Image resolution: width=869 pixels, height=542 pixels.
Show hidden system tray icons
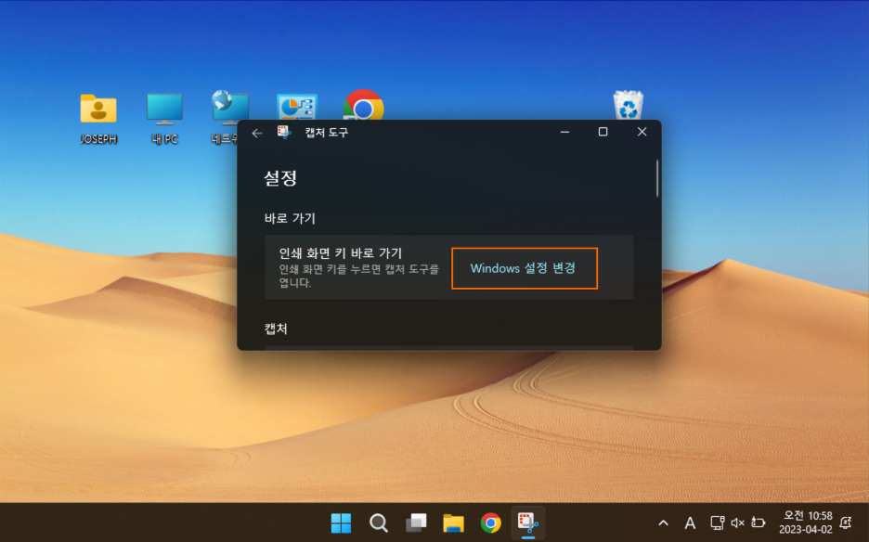(664, 523)
